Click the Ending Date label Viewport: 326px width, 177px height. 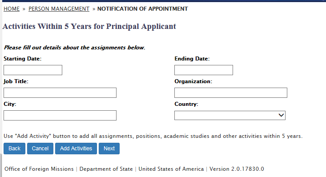click(192, 59)
